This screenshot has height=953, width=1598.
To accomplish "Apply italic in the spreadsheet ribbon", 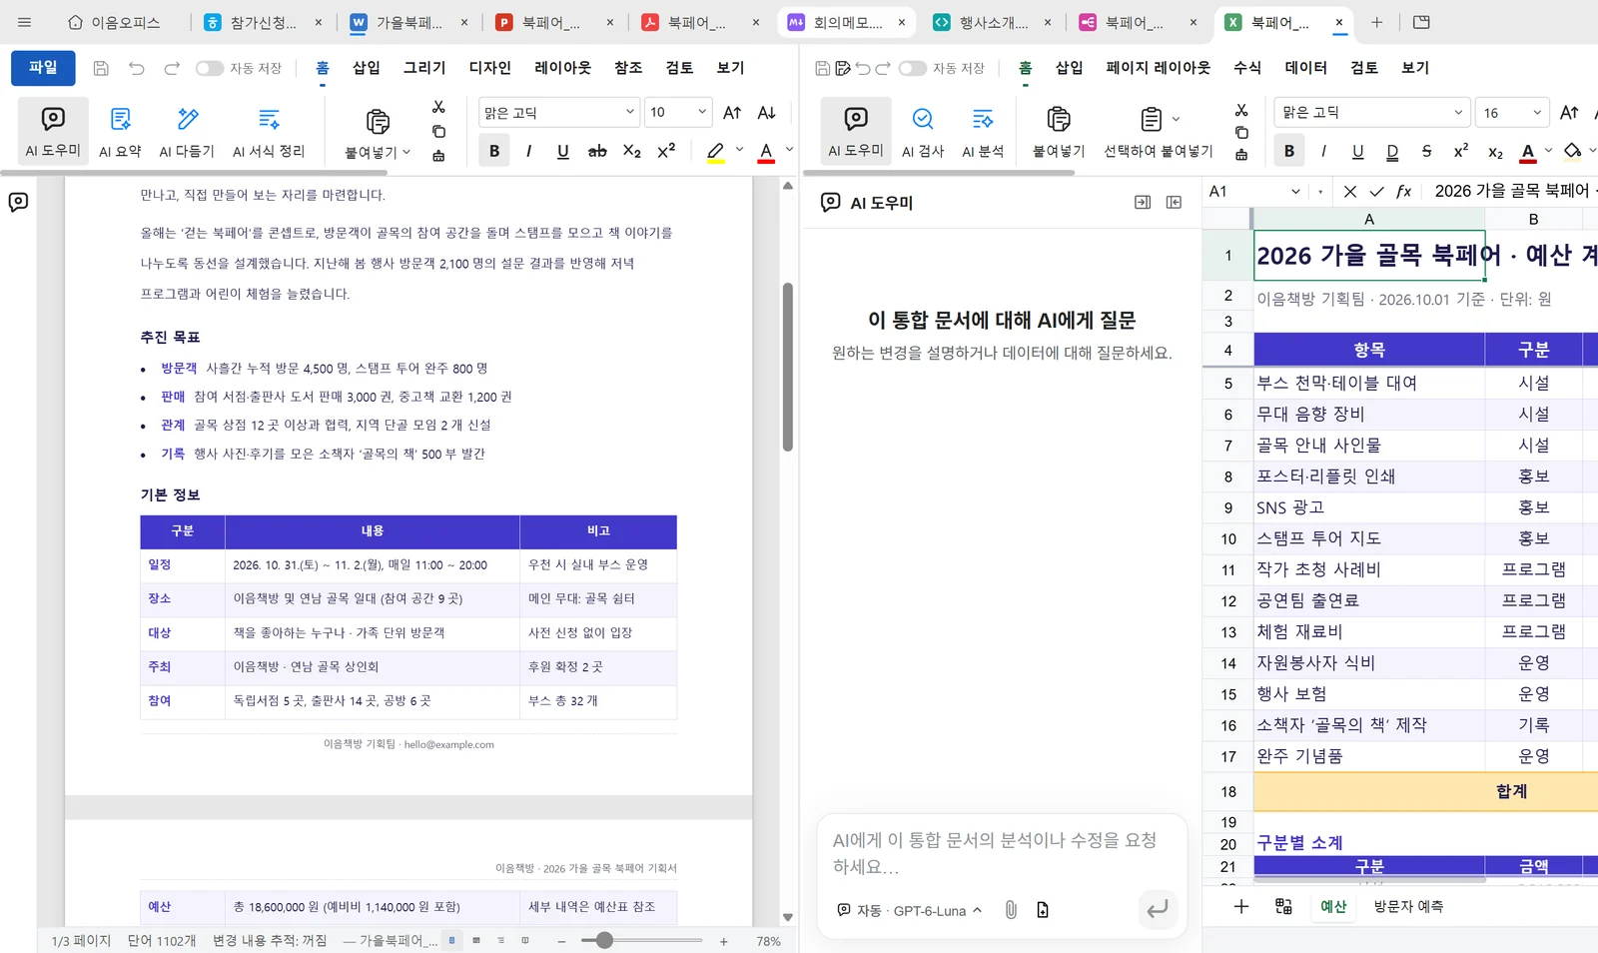I will 1323,151.
